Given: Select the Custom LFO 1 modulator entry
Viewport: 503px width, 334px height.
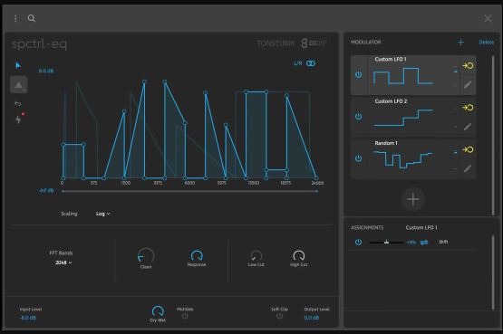Looking at the screenshot, I should [413, 75].
